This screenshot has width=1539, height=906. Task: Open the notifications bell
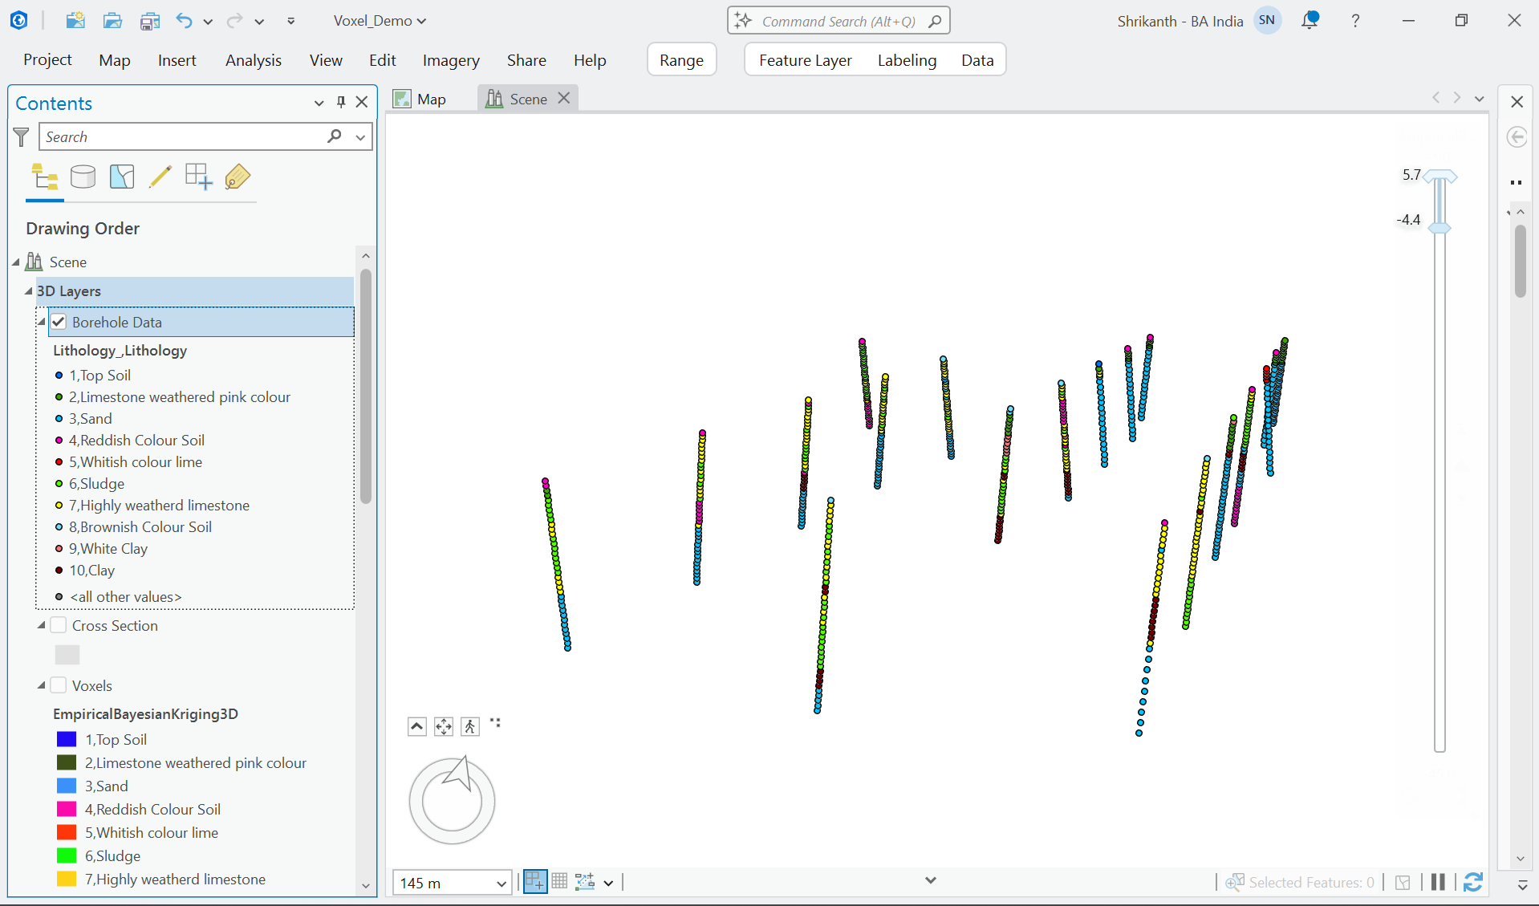click(1310, 21)
